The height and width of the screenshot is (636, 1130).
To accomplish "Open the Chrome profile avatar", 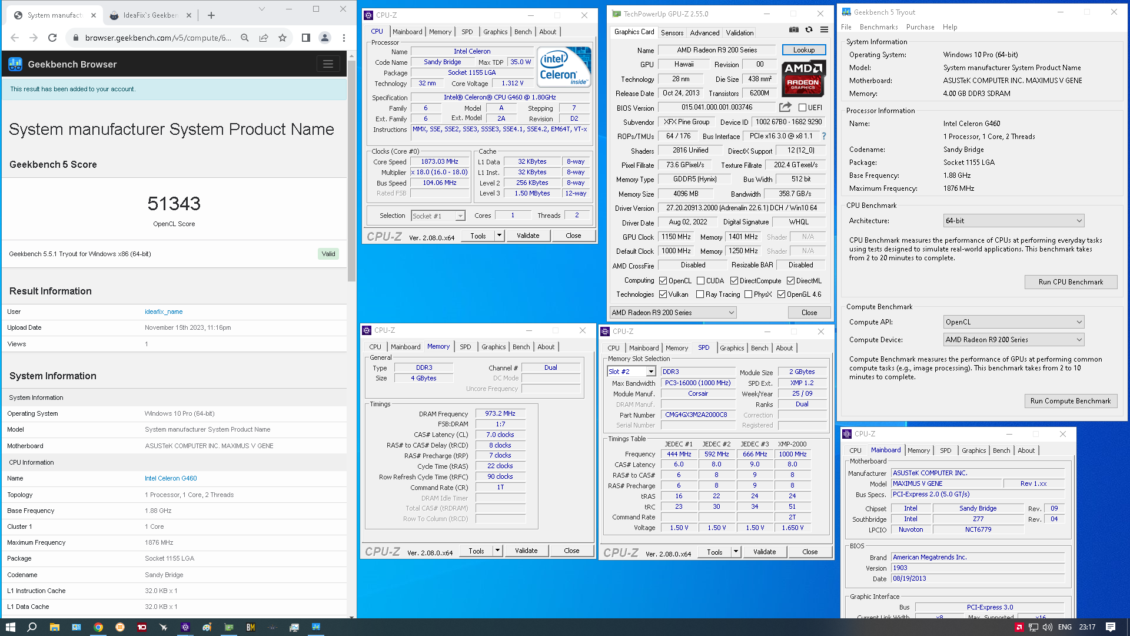I will point(324,38).
